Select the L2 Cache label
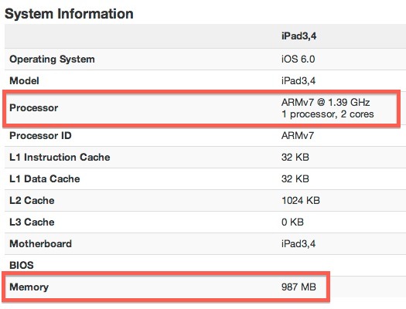This screenshot has width=406, height=309. (32, 200)
